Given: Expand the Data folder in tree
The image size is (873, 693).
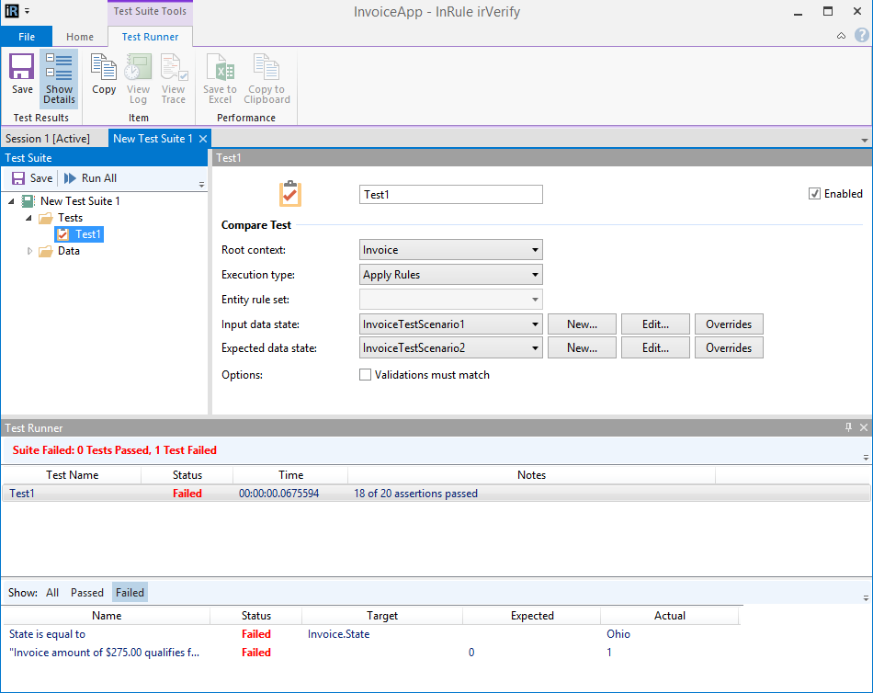Looking at the screenshot, I should click(x=29, y=251).
